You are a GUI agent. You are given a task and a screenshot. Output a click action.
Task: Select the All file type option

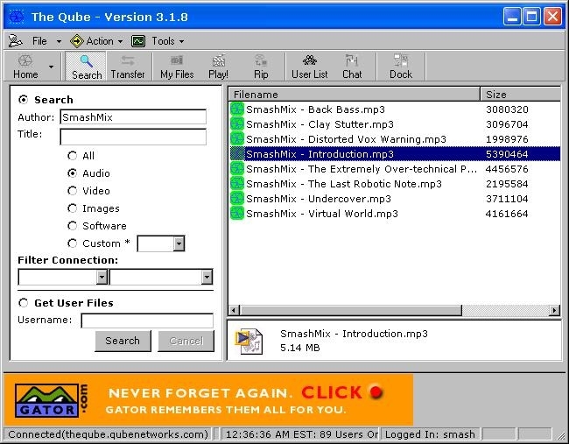click(72, 156)
